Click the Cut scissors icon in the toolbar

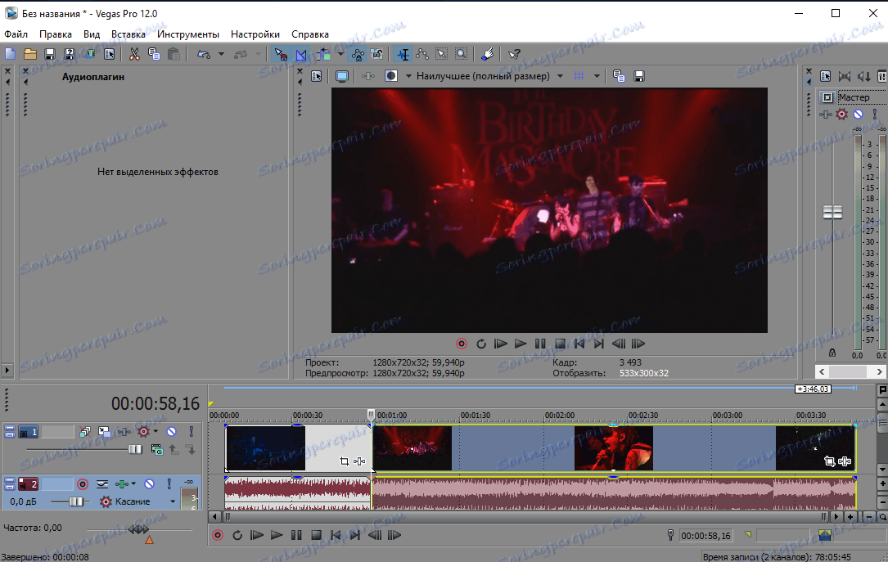coord(134,54)
